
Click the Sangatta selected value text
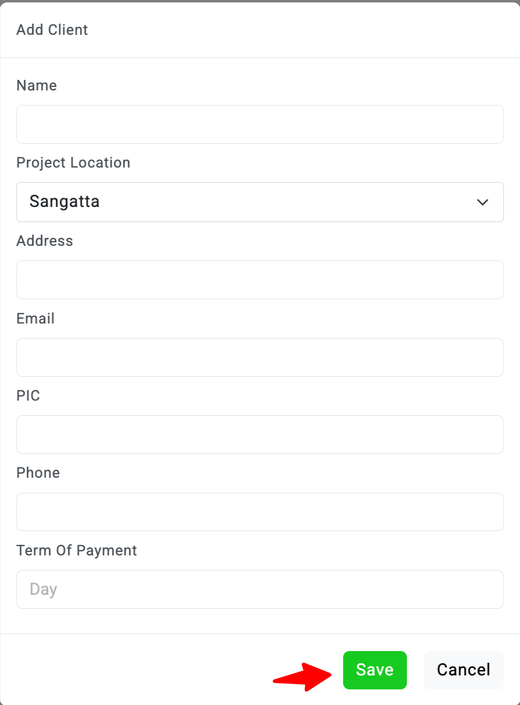tap(64, 202)
